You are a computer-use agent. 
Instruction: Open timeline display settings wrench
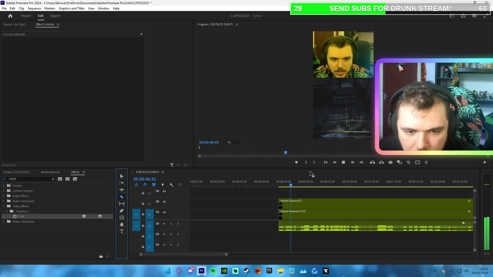(171, 185)
